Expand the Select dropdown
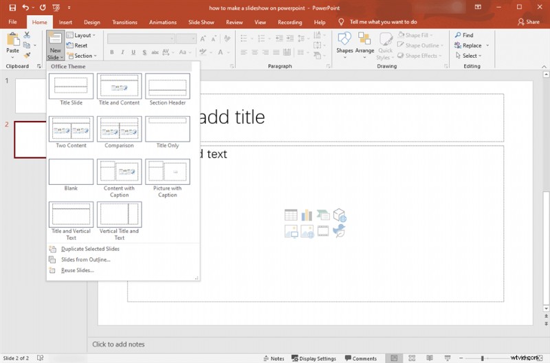Screen dimensions: 550x363 pyautogui.click(x=468, y=56)
